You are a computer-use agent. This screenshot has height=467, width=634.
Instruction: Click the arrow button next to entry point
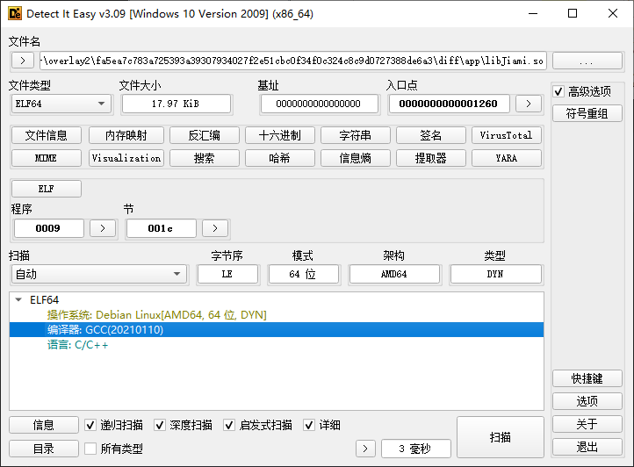point(528,104)
